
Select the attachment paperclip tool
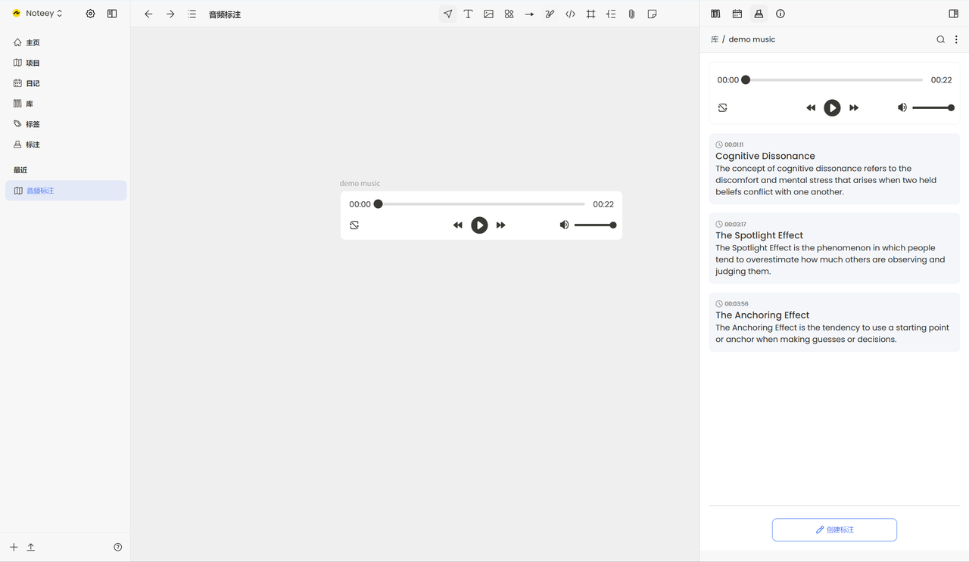pyautogui.click(x=631, y=14)
